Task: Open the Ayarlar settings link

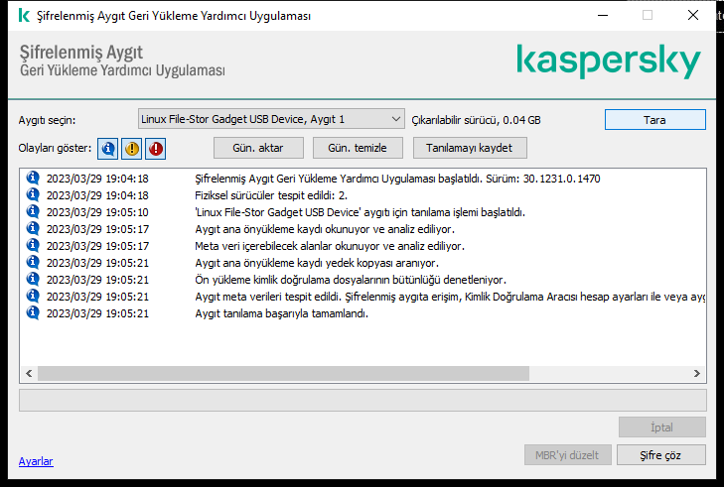Action: 36,461
